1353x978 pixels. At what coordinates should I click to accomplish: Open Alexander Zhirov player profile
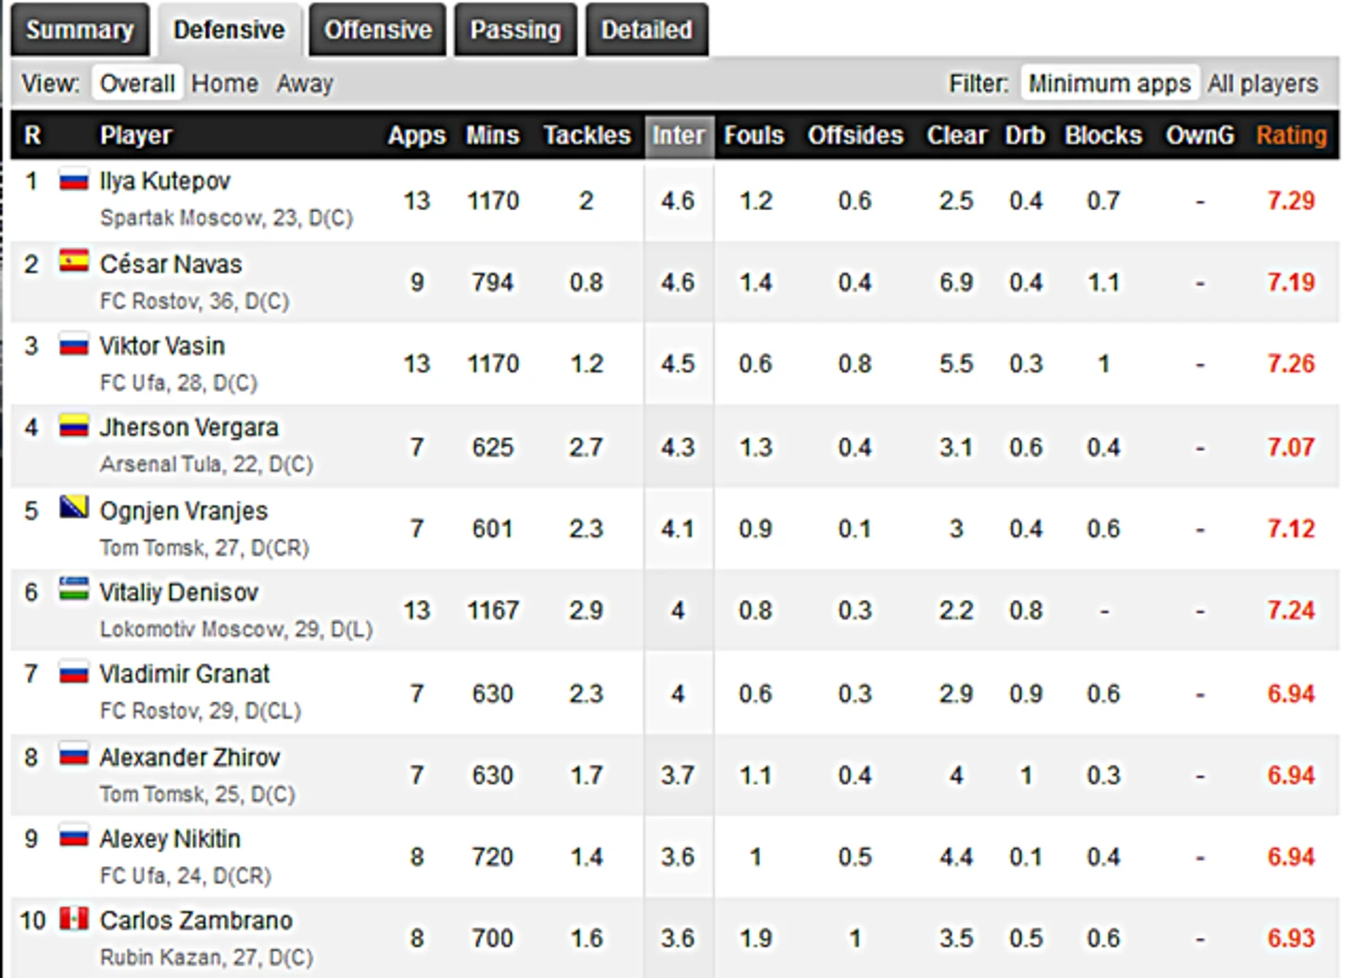(189, 757)
